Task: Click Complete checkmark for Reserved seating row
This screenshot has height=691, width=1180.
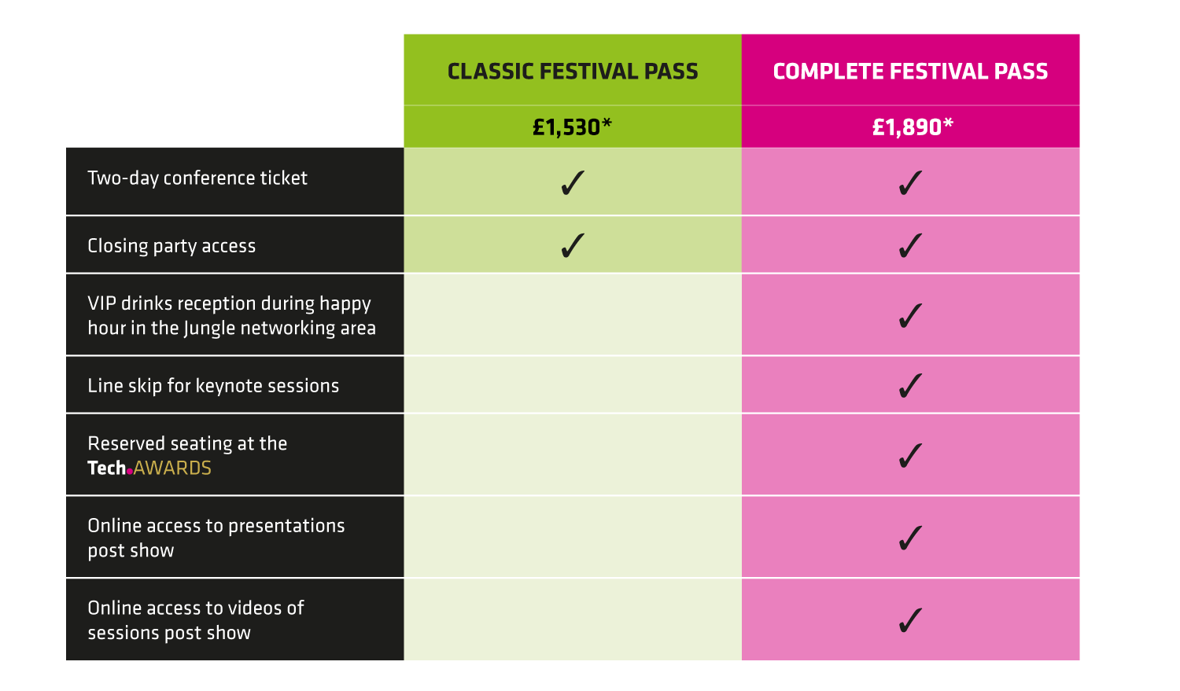Action: pos(910,455)
